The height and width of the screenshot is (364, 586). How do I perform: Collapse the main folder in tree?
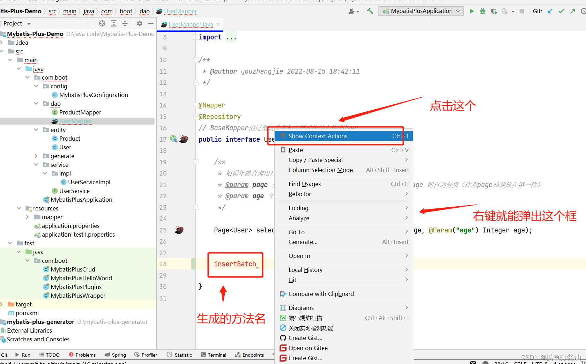point(10,60)
